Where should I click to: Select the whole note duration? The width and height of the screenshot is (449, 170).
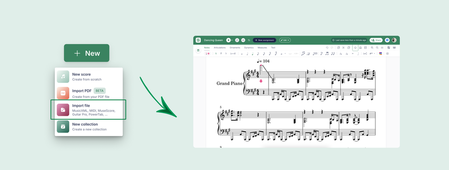tap(242, 54)
